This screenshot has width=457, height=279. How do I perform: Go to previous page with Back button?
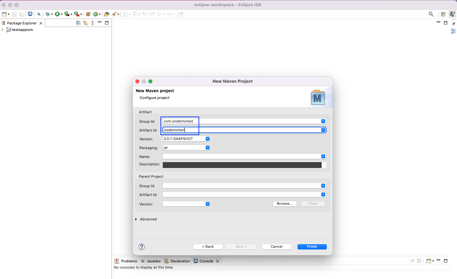[208, 247]
